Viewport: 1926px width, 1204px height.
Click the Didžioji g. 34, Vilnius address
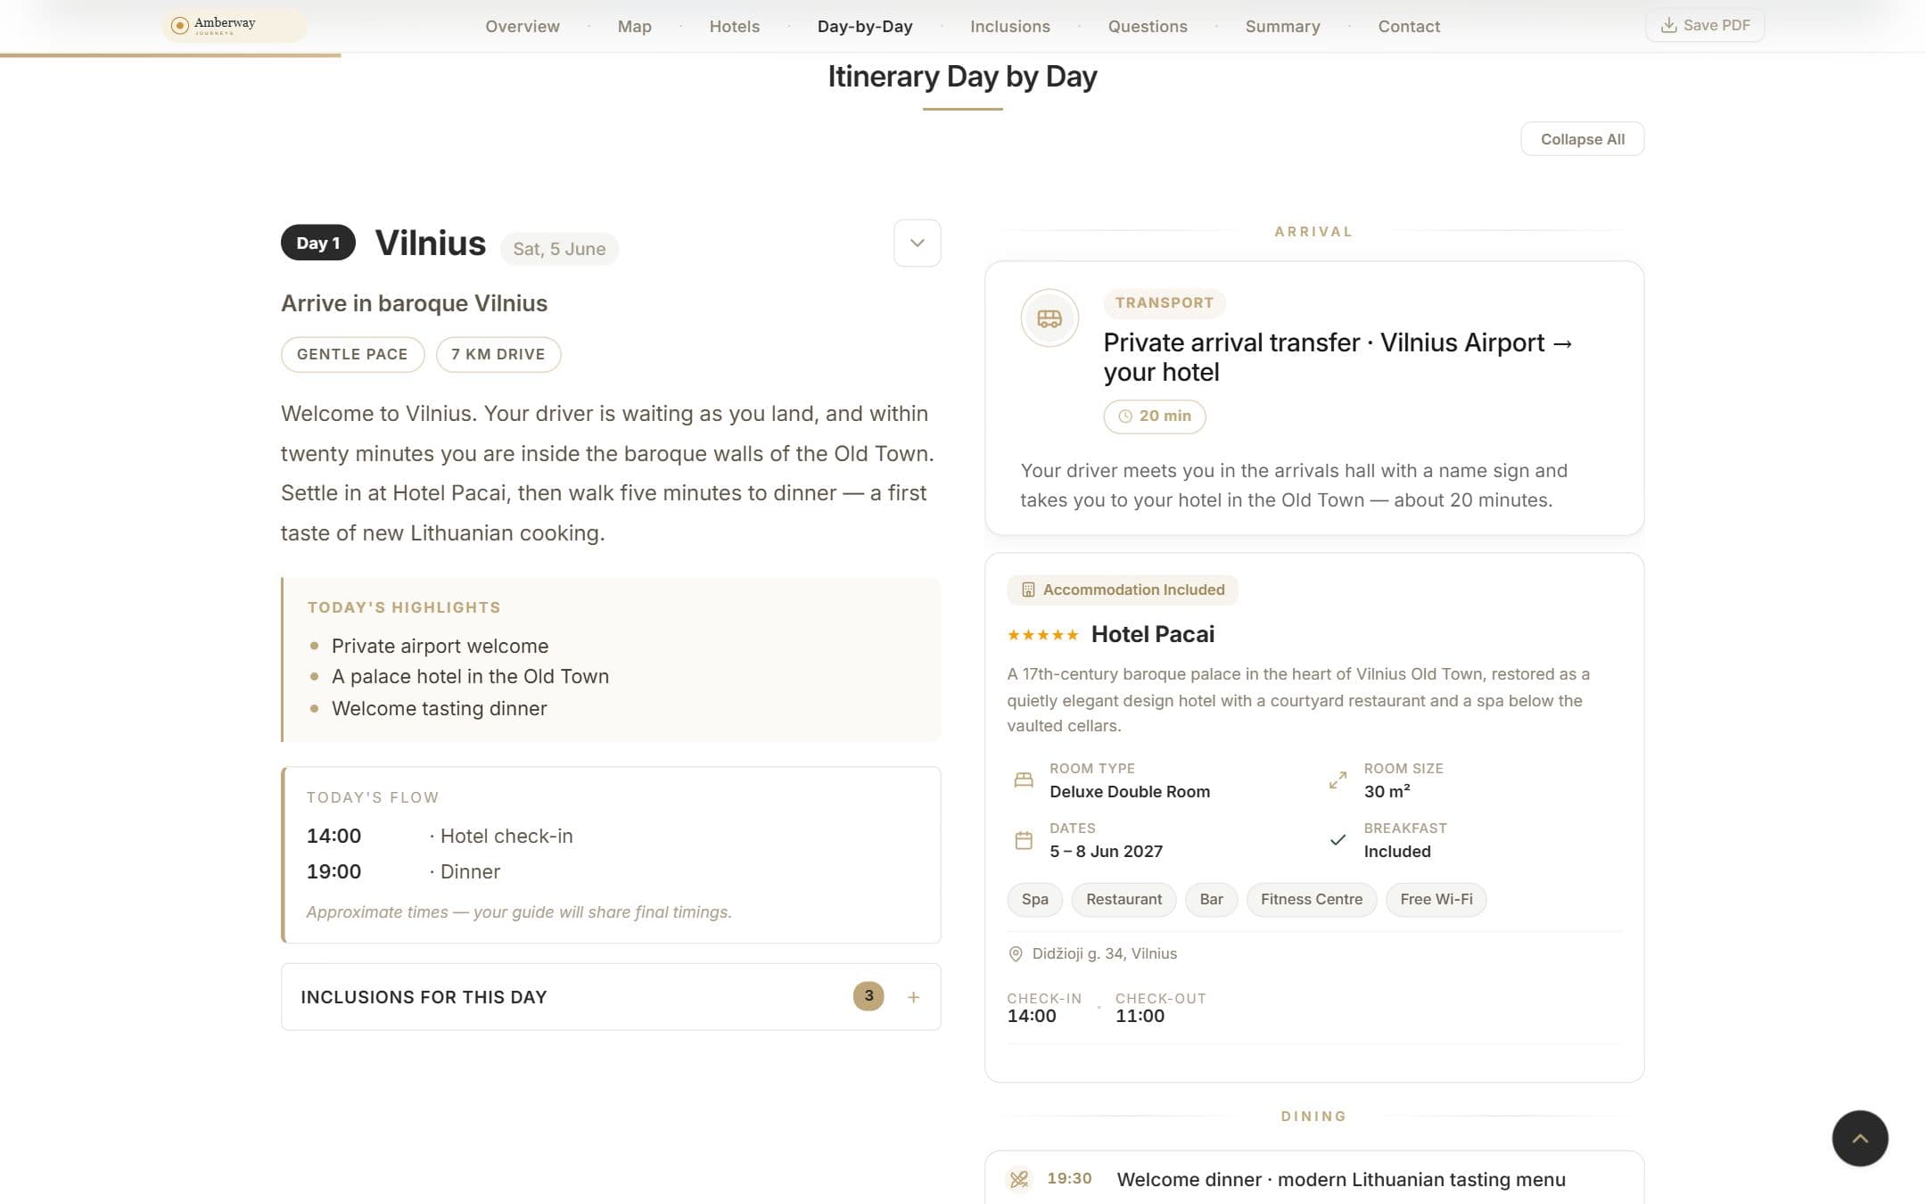pos(1105,953)
